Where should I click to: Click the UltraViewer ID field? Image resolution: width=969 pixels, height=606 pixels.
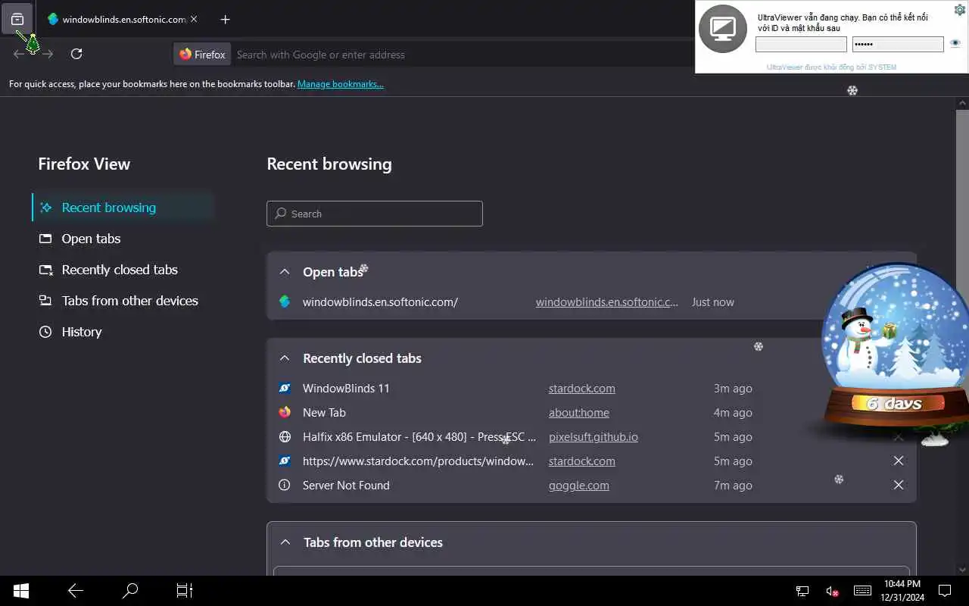coord(801,44)
